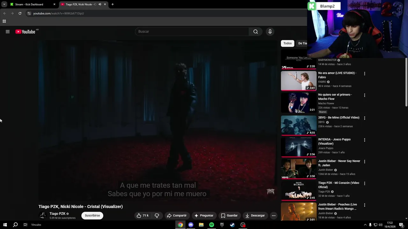Open options for Justin Bieber - Peaches

[365, 205]
